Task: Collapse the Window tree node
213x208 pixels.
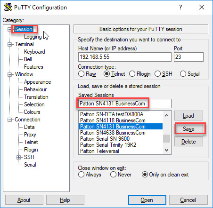Action: pyautogui.click(x=9, y=74)
